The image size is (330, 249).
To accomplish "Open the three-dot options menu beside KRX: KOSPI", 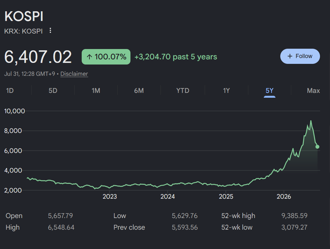I will [x=50, y=31].
